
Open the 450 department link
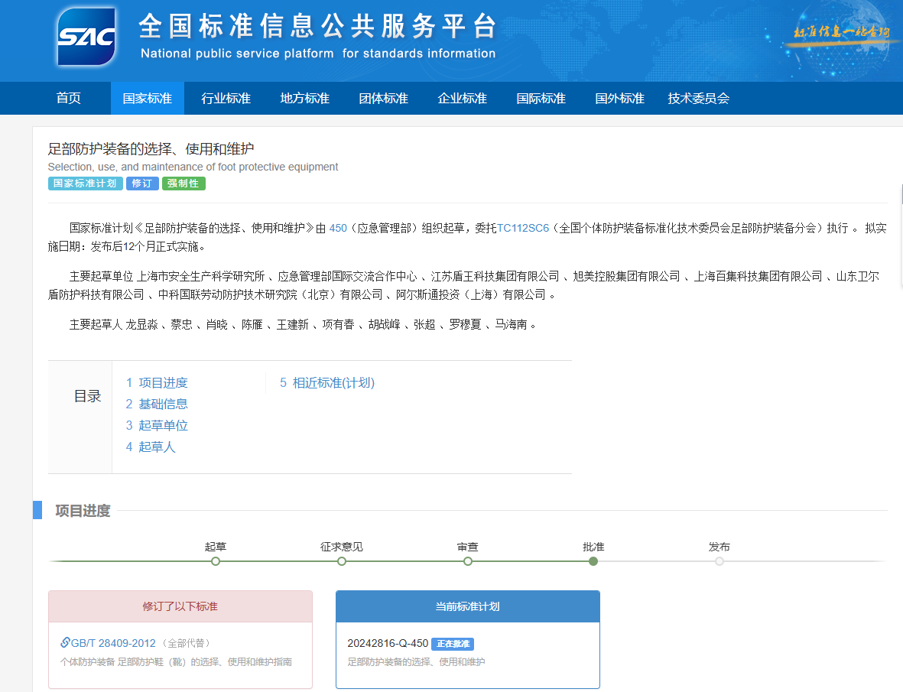[x=338, y=228]
